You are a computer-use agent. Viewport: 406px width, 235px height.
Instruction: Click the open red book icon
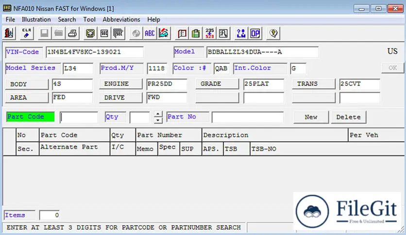[x=182, y=33]
